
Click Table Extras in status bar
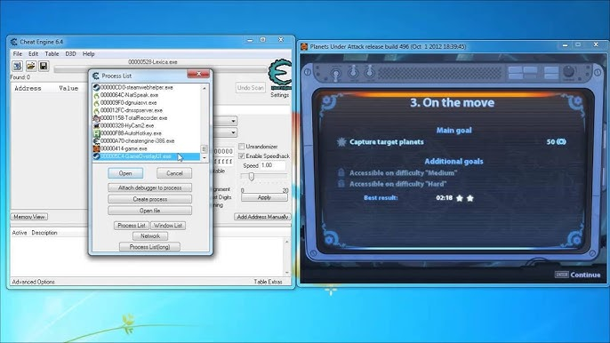(x=268, y=282)
